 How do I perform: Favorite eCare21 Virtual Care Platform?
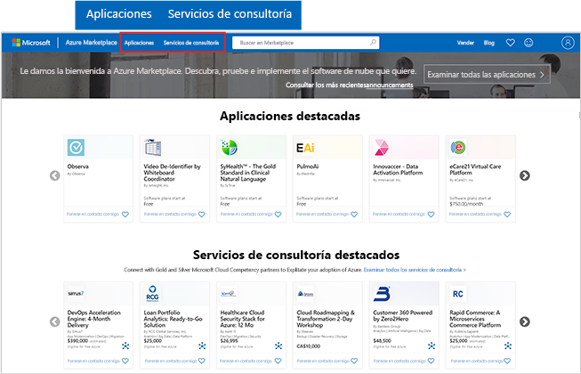click(x=507, y=215)
